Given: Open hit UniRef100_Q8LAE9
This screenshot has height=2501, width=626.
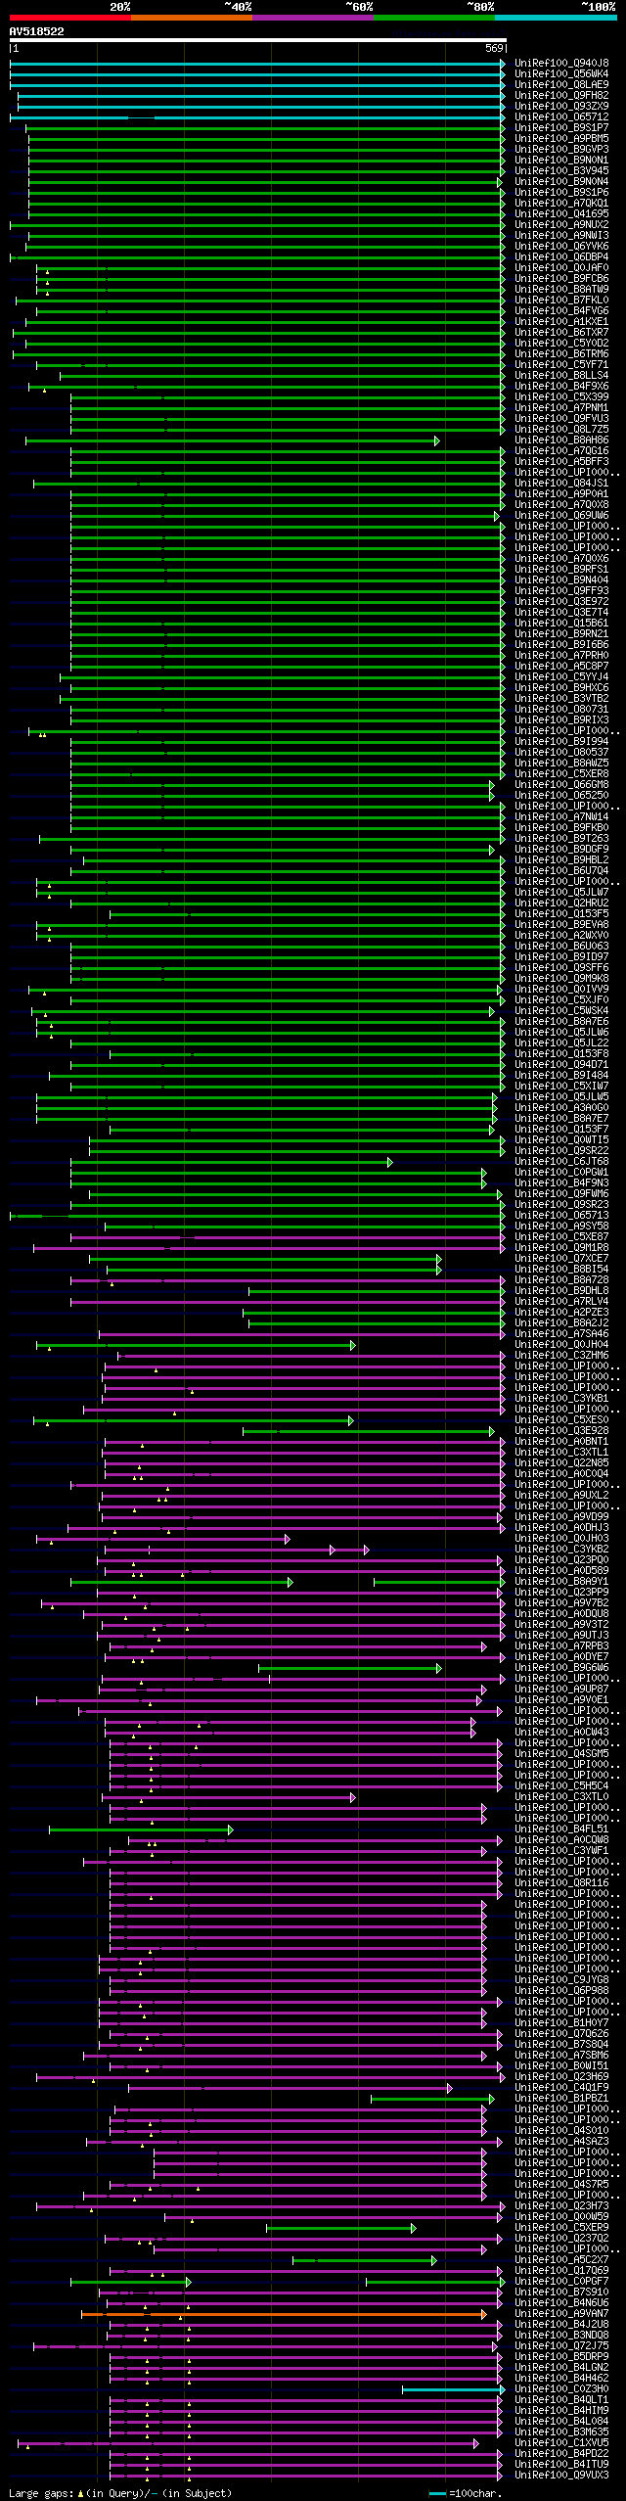Looking at the screenshot, I should click(x=561, y=85).
